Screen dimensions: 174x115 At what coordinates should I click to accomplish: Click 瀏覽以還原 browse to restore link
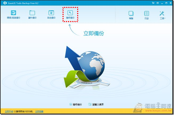tap(96, 104)
